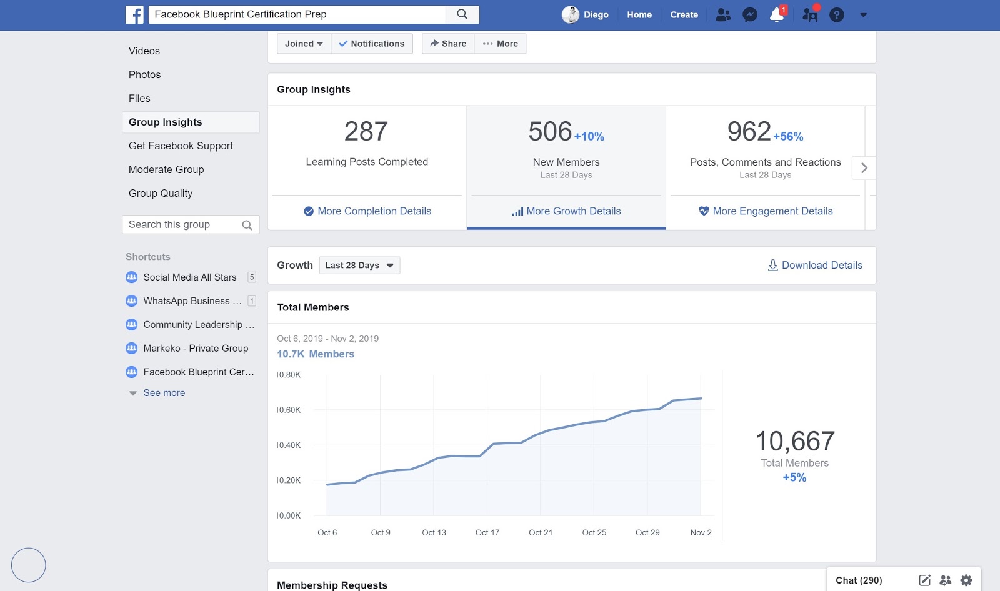Screen dimensions: 1000x591
Task: Click the WhatsApp Business group icon
Action: (x=131, y=300)
